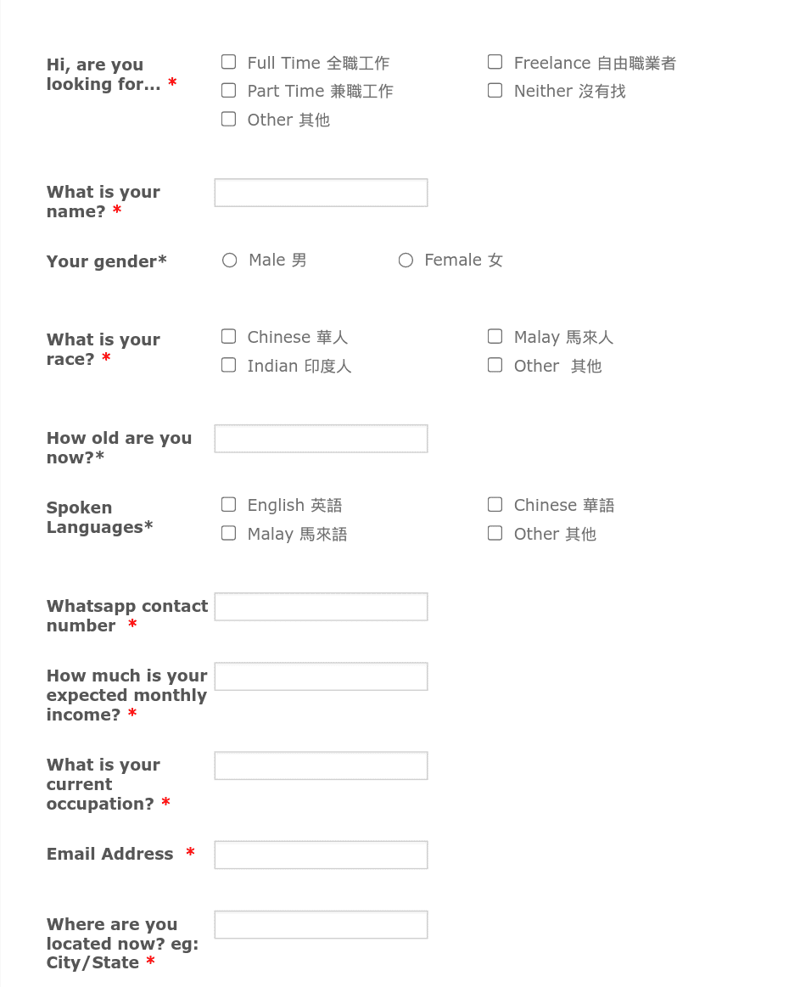Check Other 其他 under spoken languages
The width and height of the screenshot is (789, 987).
click(495, 532)
